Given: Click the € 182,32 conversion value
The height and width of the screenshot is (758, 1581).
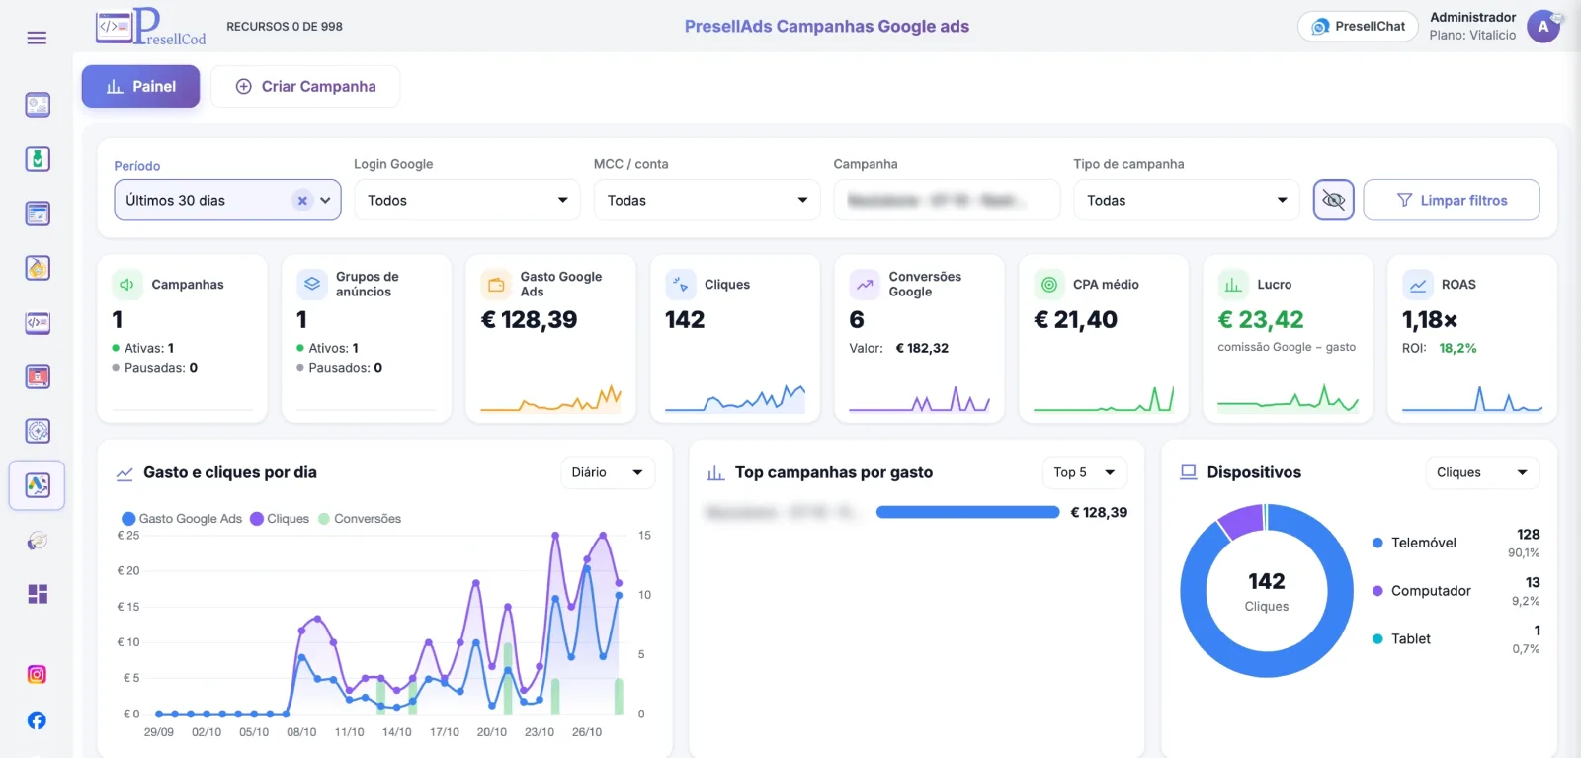Looking at the screenshot, I should pyautogui.click(x=922, y=348).
